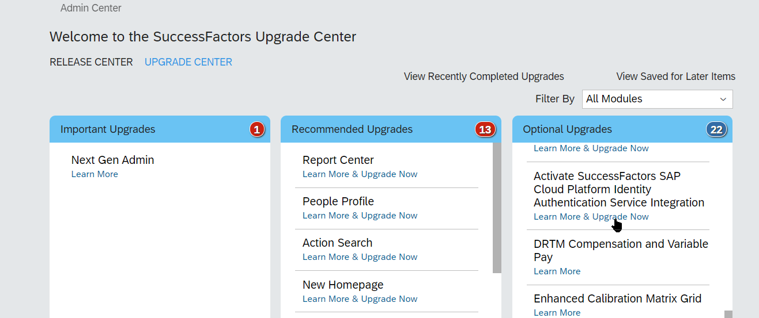Click the red 13 badge on Recommended Upgrades
The width and height of the screenshot is (759, 318).
pos(485,129)
